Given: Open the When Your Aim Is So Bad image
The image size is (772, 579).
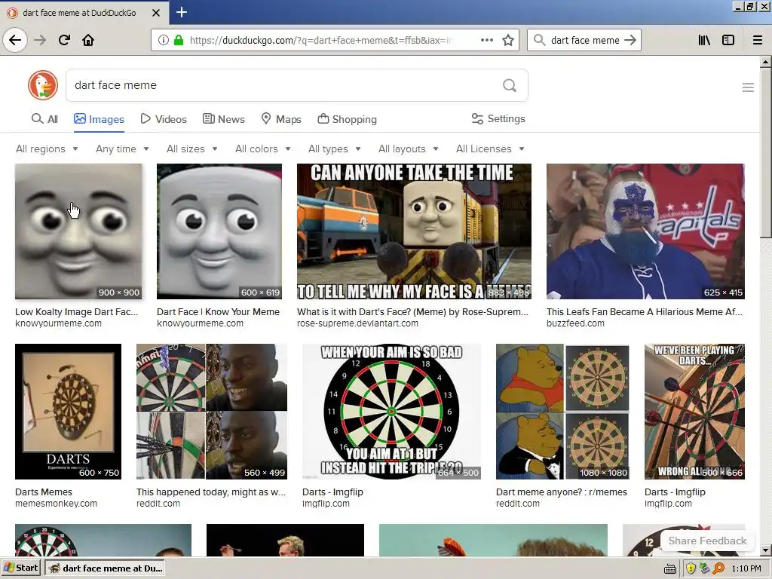Looking at the screenshot, I should tap(391, 412).
